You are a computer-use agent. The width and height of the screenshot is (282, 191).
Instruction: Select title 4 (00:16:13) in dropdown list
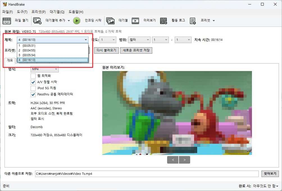(x=53, y=60)
